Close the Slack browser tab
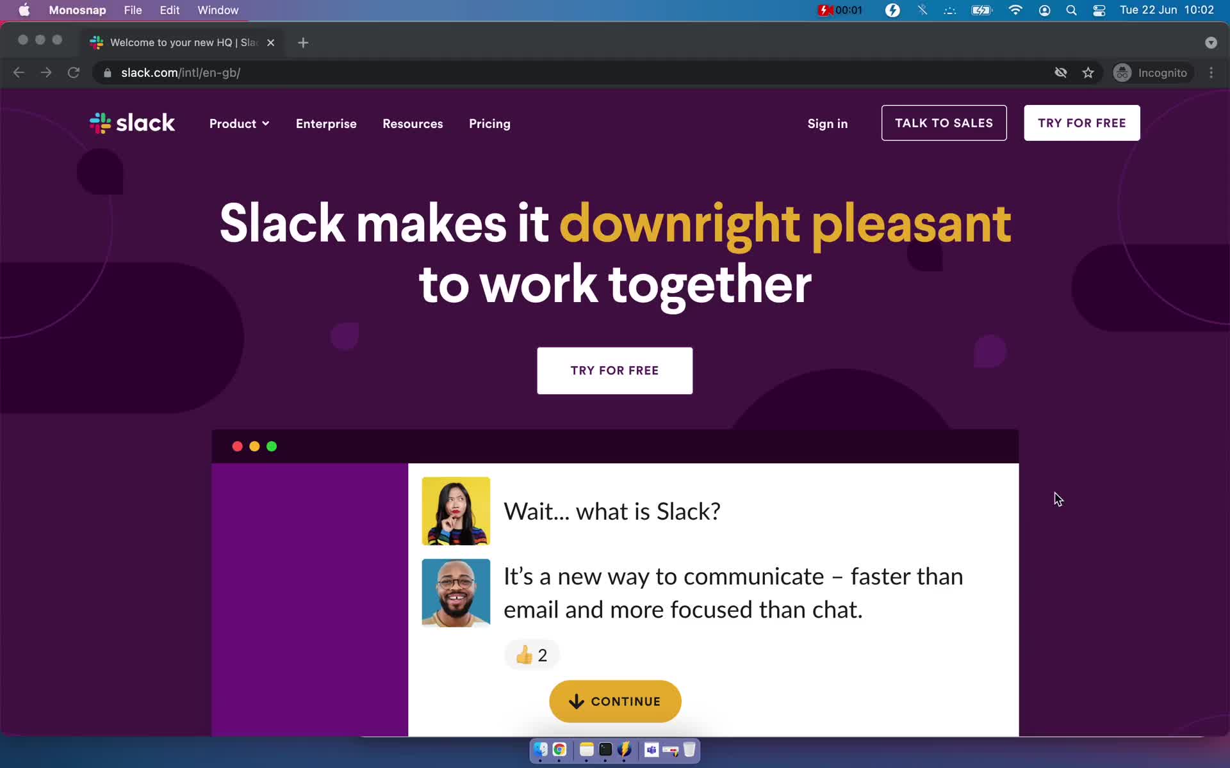 [x=270, y=42]
